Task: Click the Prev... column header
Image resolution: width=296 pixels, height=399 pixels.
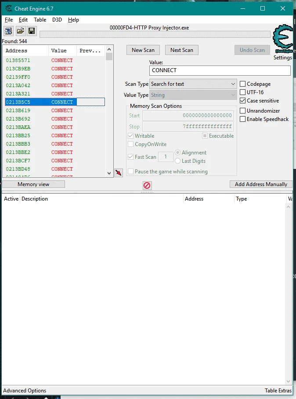Action: click(x=91, y=51)
